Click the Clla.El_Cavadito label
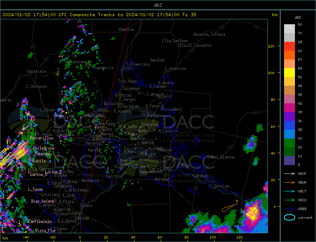 tap(194, 45)
